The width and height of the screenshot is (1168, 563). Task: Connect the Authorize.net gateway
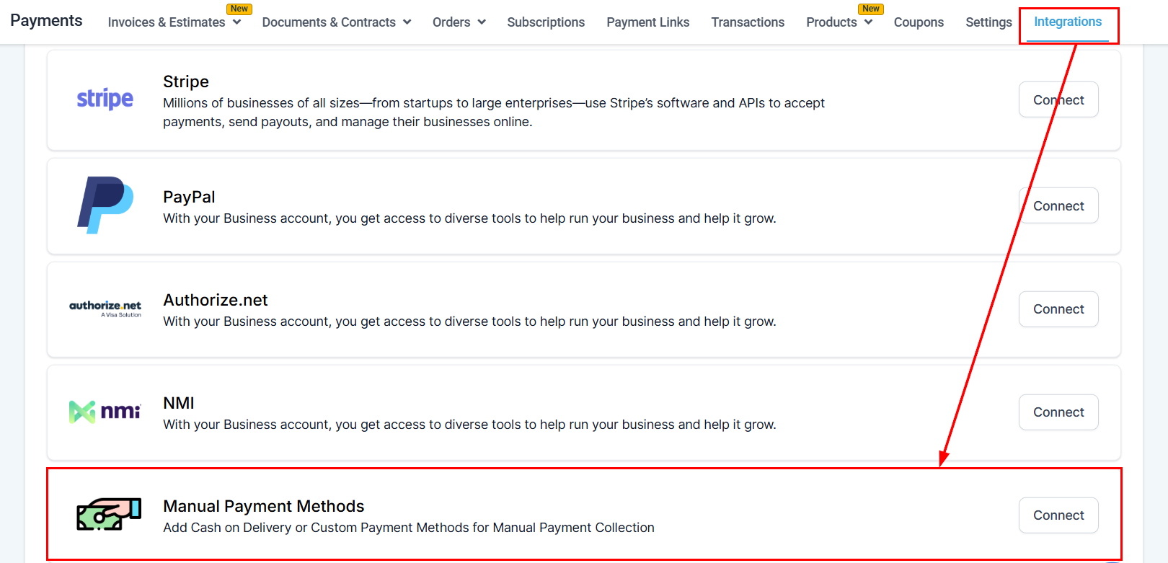pyautogui.click(x=1058, y=309)
